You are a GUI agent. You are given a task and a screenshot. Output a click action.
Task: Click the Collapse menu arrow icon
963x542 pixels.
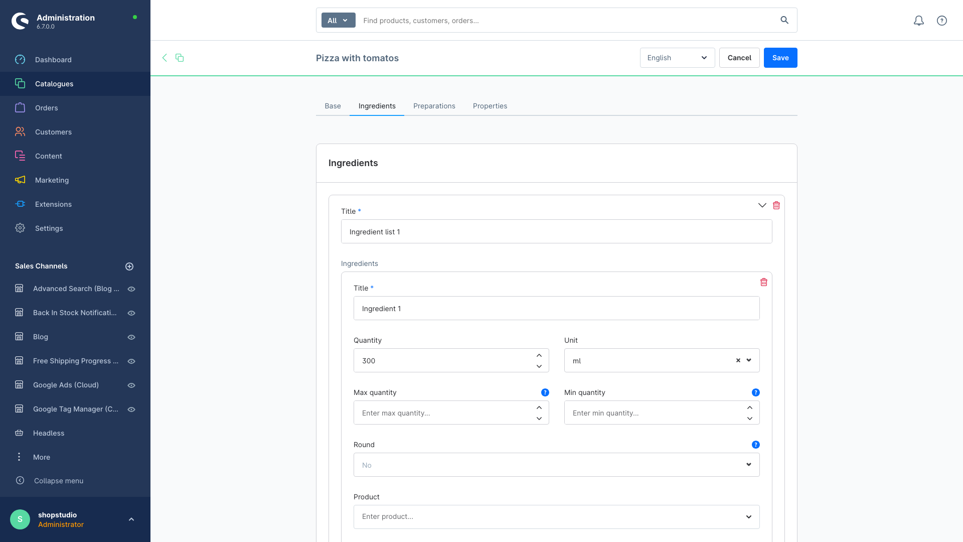(20, 480)
